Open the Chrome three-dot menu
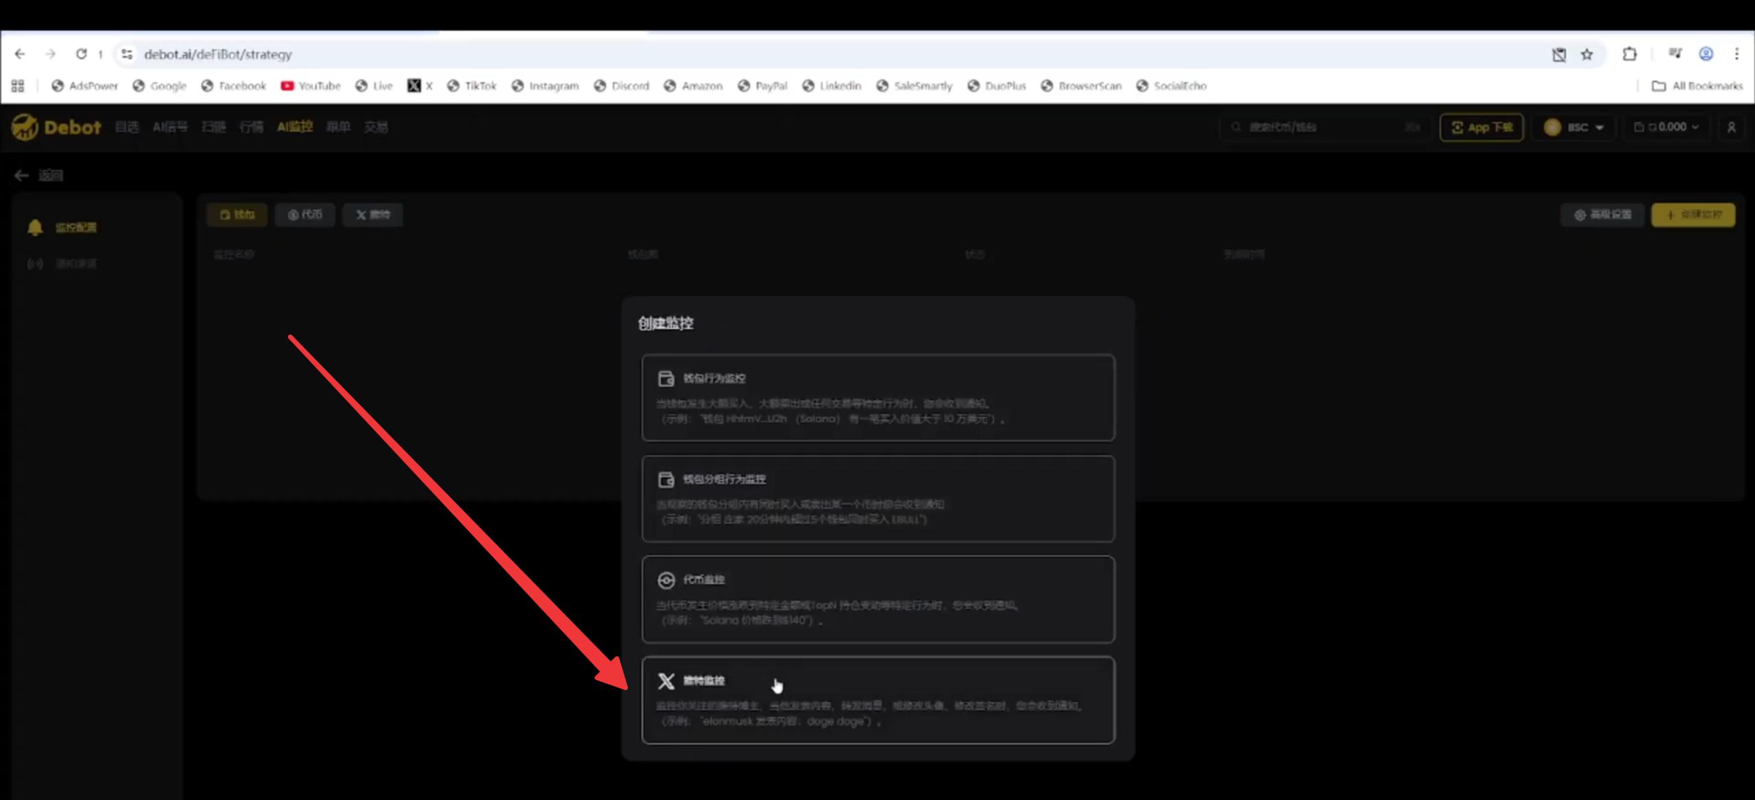The width and height of the screenshot is (1755, 800). pos(1736,54)
